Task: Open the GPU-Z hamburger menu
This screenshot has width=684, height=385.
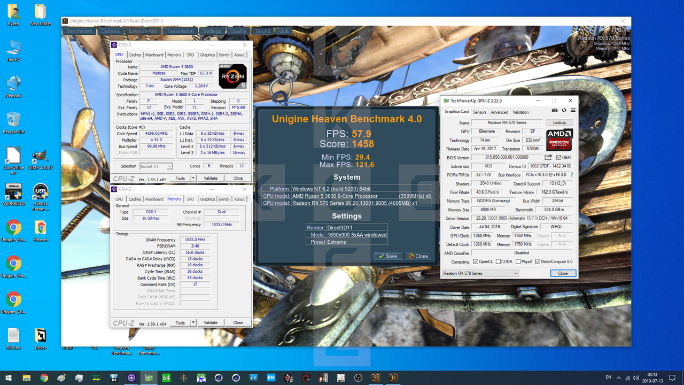Action: pyautogui.click(x=573, y=111)
